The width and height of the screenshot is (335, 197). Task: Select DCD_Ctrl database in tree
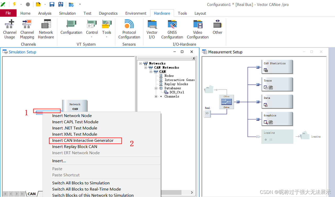[x=177, y=92]
